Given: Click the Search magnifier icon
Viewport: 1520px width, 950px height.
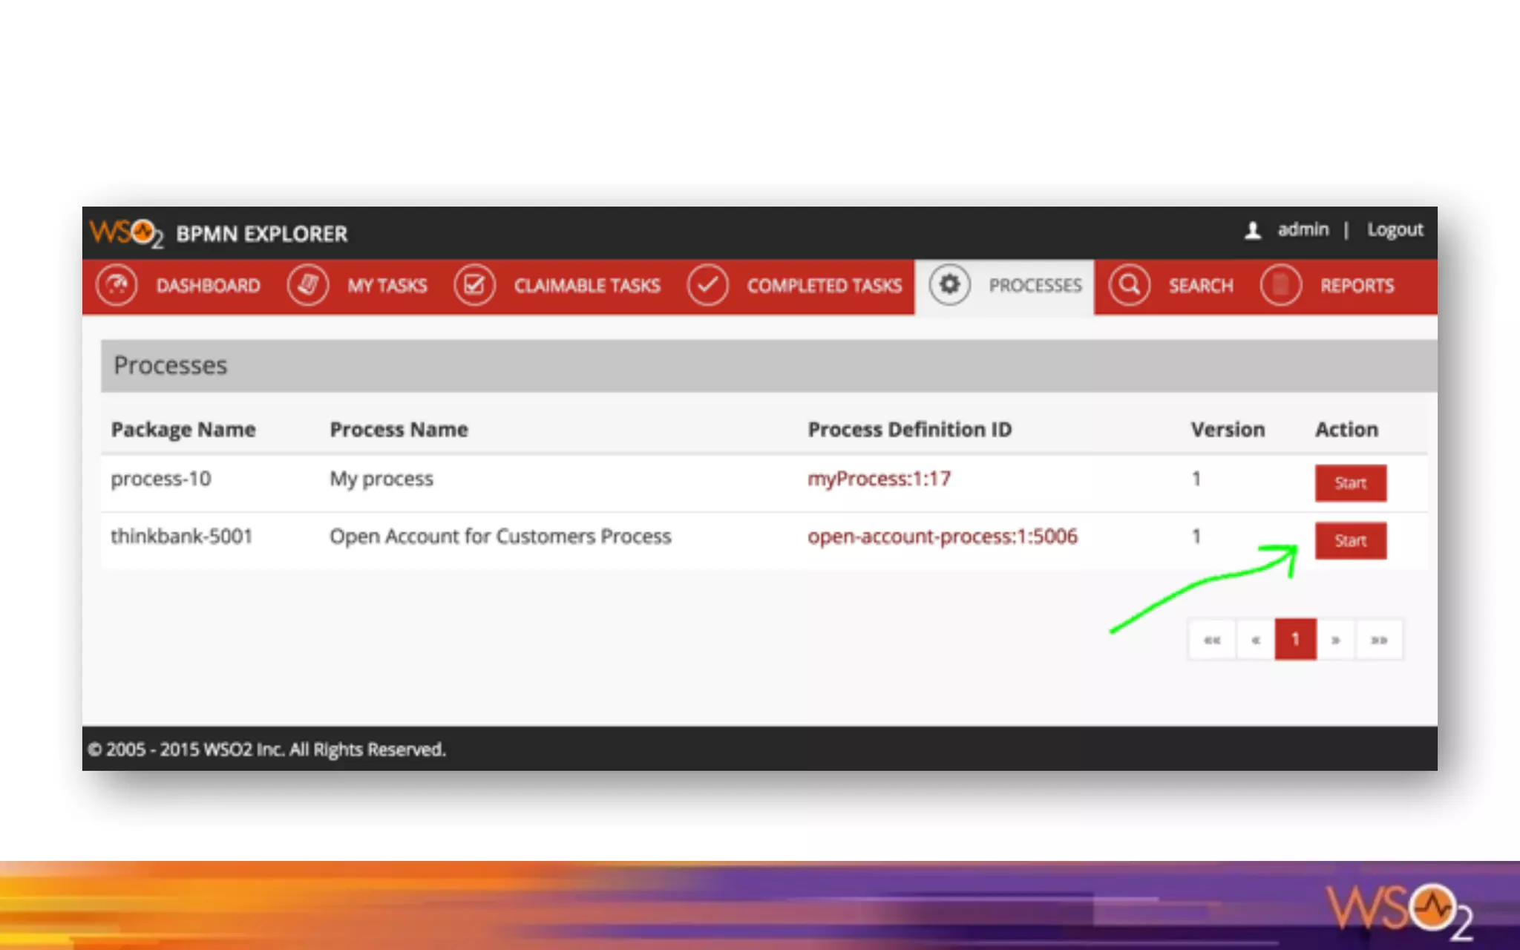Looking at the screenshot, I should click(1130, 286).
